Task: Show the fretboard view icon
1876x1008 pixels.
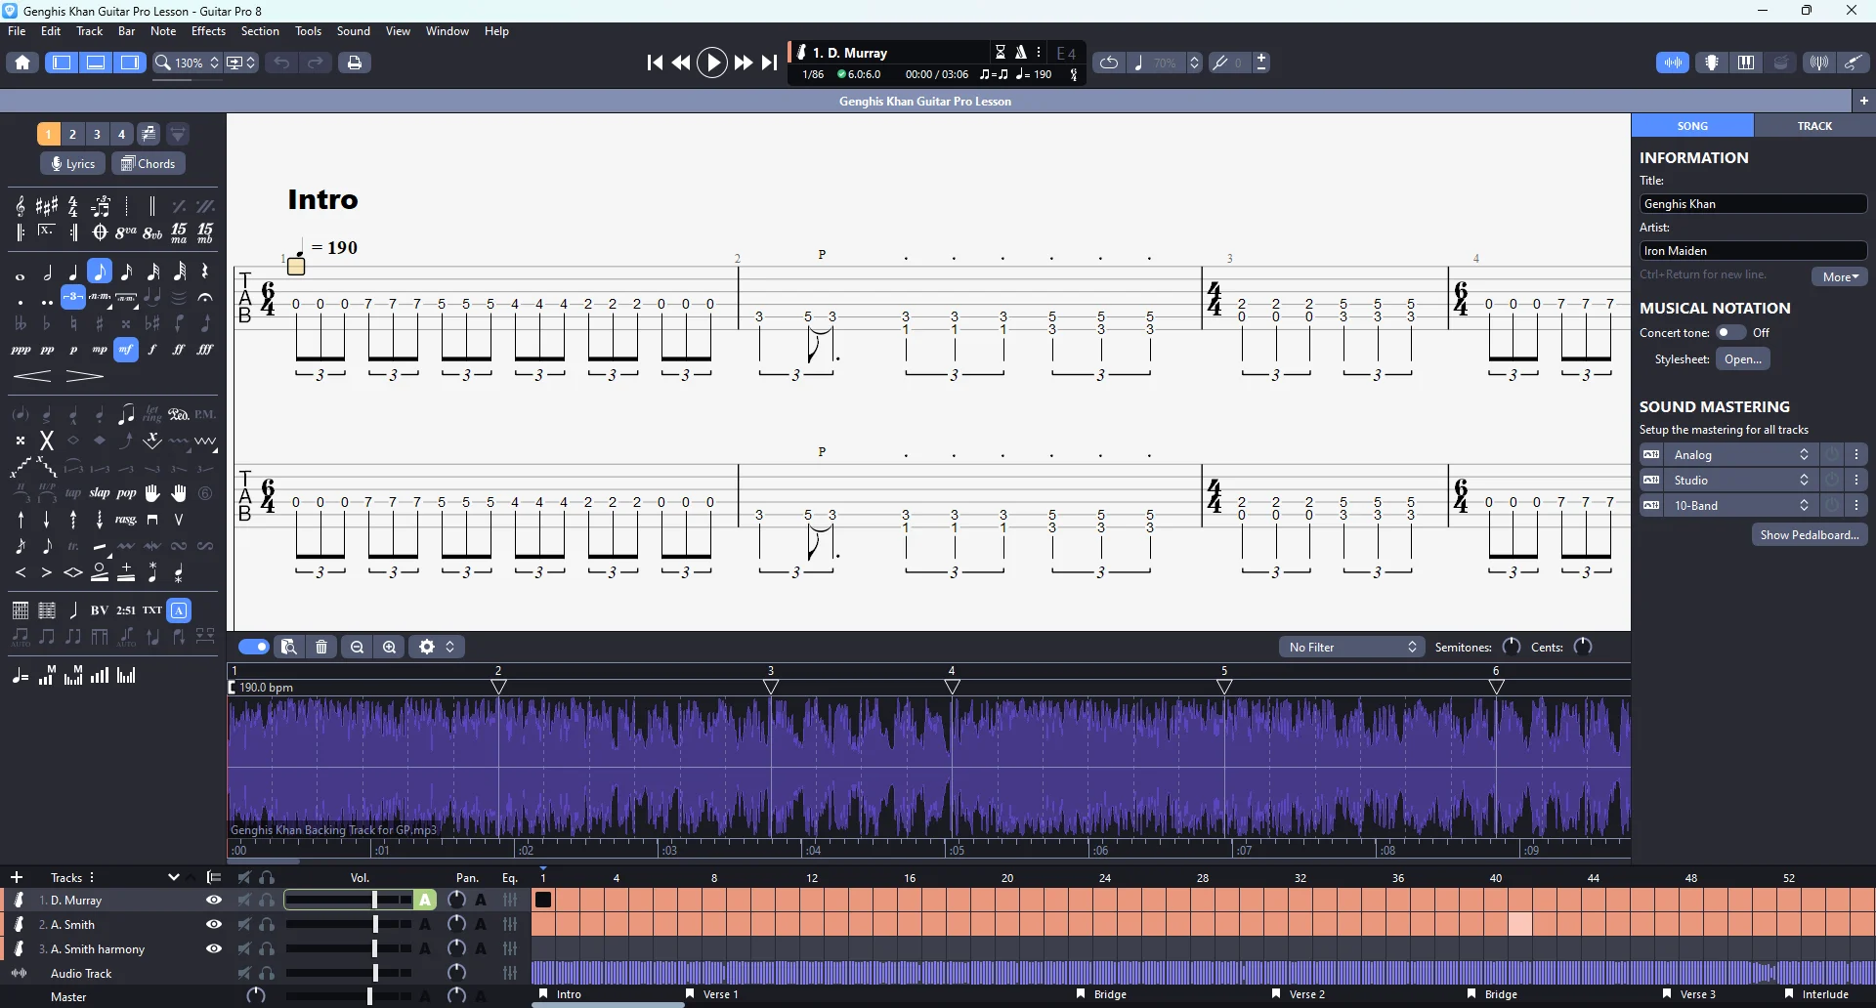Action: point(1712,63)
